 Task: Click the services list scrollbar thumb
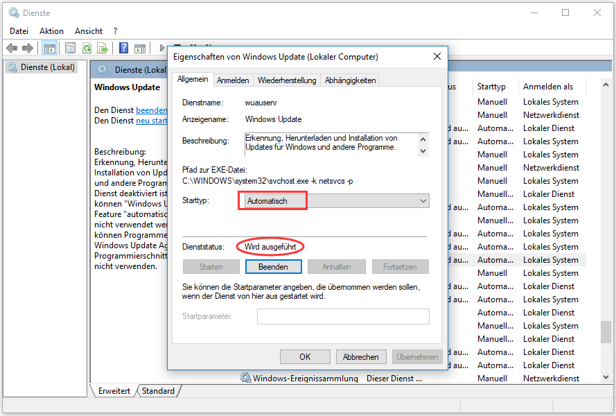[606, 332]
